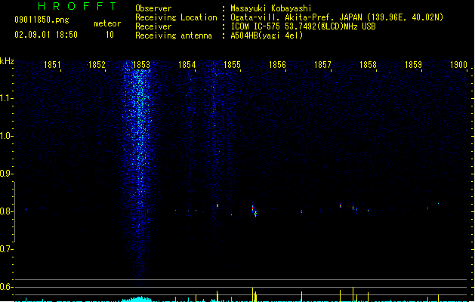
Task: Click the Ogata-vill. Akita-Pref. JAPAN location text
Action: point(337,17)
